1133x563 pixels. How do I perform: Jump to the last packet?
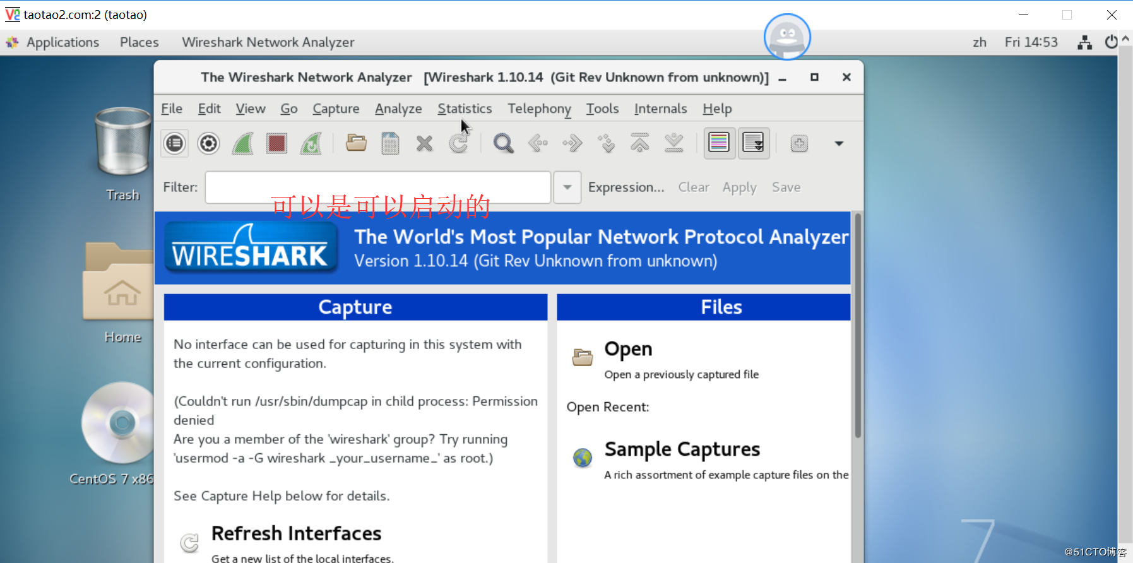[x=674, y=143]
